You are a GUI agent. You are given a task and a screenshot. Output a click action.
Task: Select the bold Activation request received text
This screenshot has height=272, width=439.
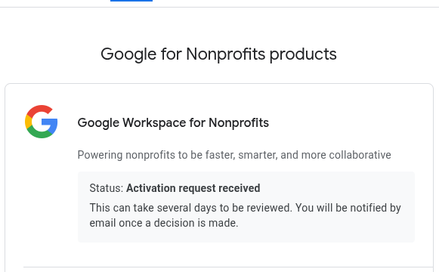coord(193,188)
